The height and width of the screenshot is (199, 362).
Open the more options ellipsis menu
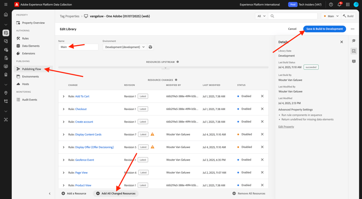pos(352,29)
